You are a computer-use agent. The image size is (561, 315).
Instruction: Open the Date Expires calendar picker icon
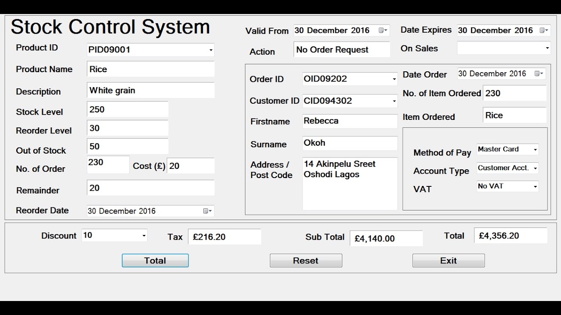click(543, 31)
